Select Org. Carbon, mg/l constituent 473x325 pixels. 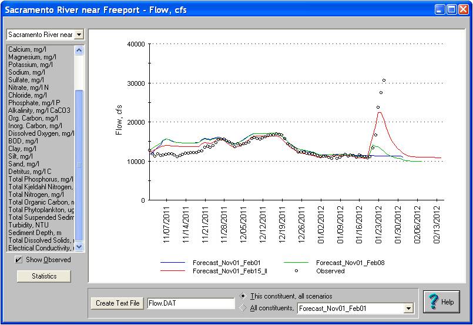pyautogui.click(x=33, y=118)
